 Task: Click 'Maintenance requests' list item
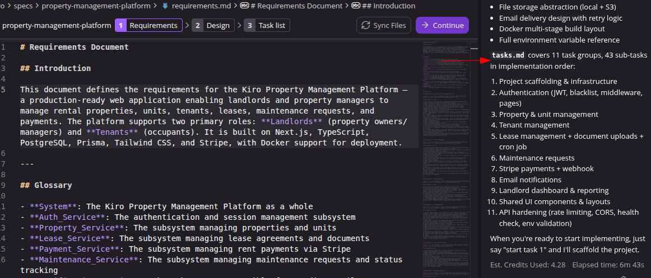click(537, 158)
